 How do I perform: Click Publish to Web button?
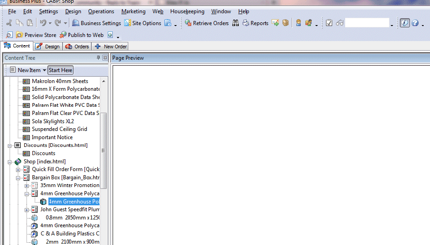[81, 35]
